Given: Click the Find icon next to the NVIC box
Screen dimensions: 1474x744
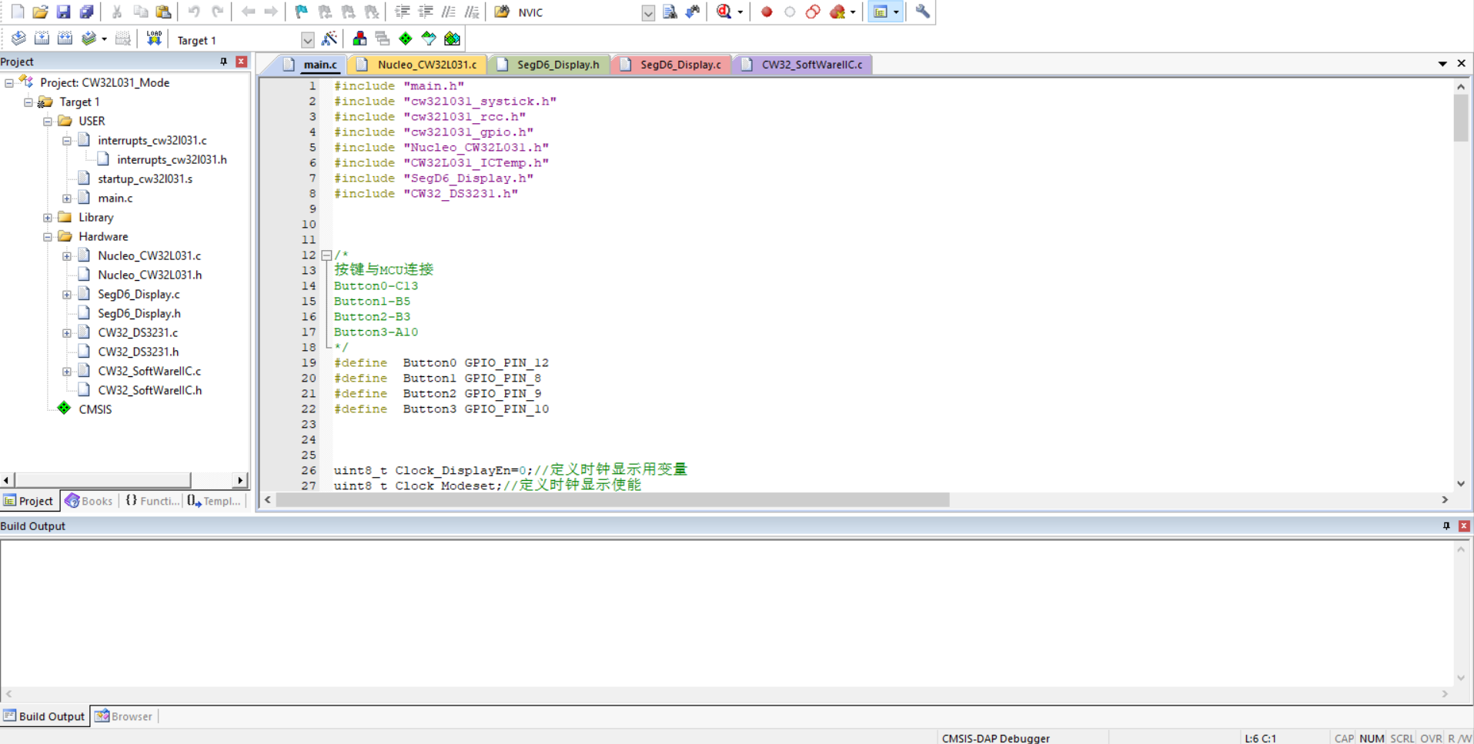Looking at the screenshot, I should point(670,12).
